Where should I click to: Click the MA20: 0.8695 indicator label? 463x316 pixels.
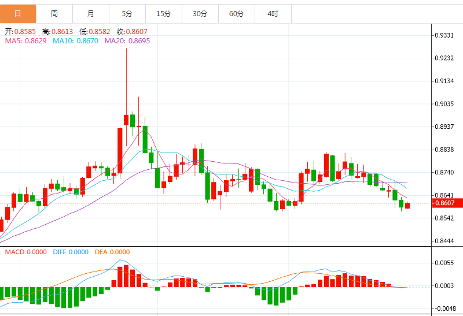[127, 41]
